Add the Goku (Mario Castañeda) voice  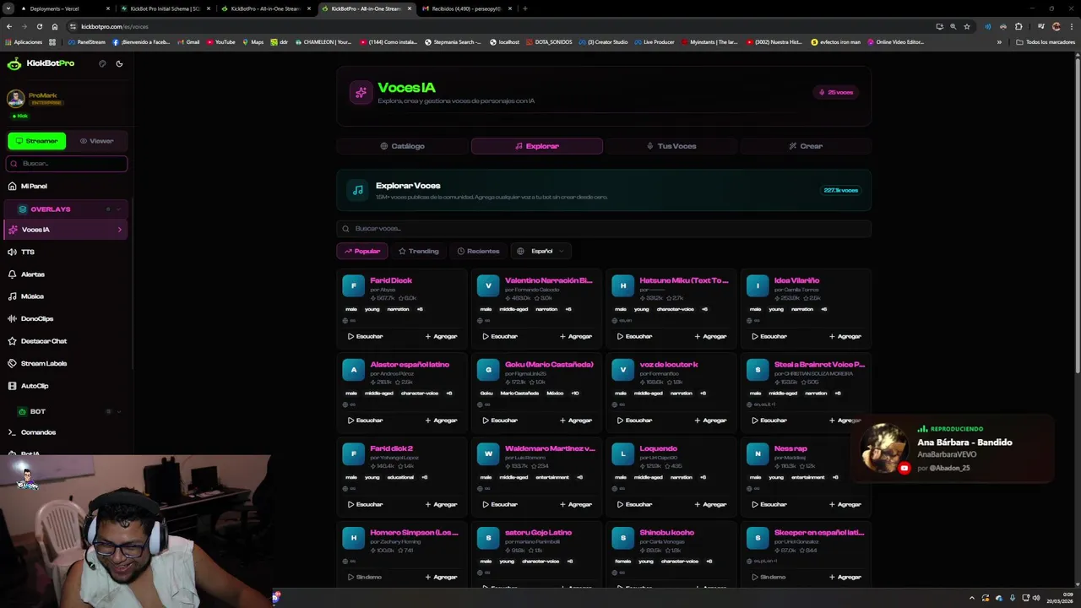(575, 420)
